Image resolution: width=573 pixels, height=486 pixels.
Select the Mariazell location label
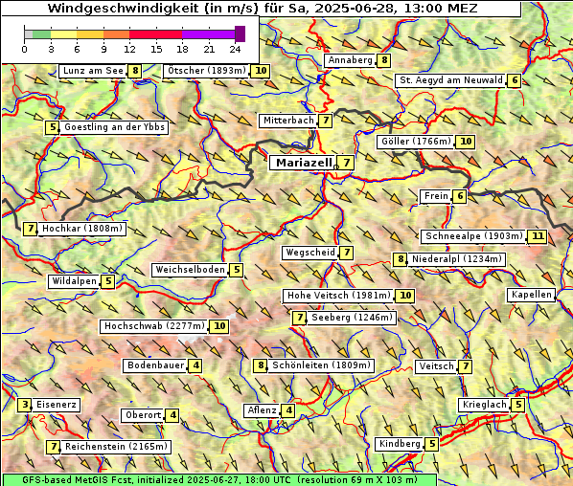(304, 163)
